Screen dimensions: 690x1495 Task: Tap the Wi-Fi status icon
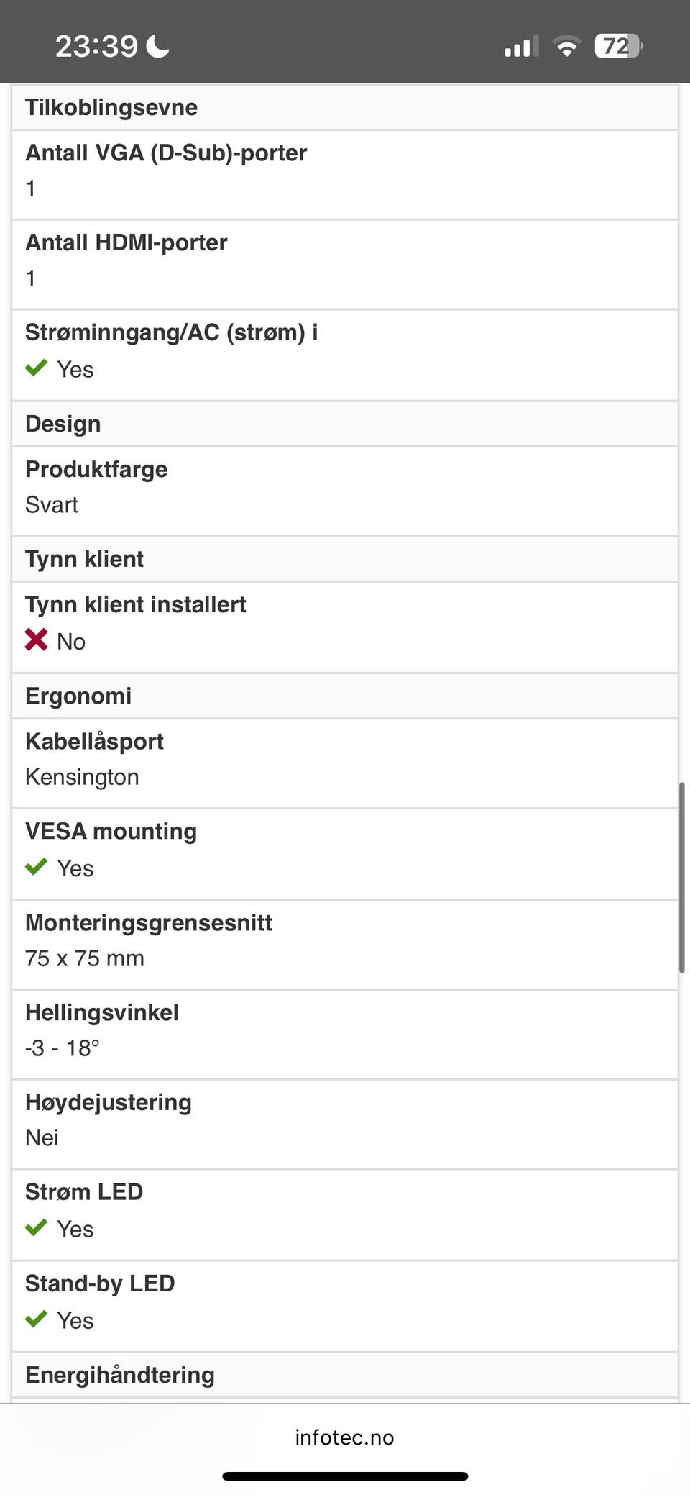[x=566, y=47]
